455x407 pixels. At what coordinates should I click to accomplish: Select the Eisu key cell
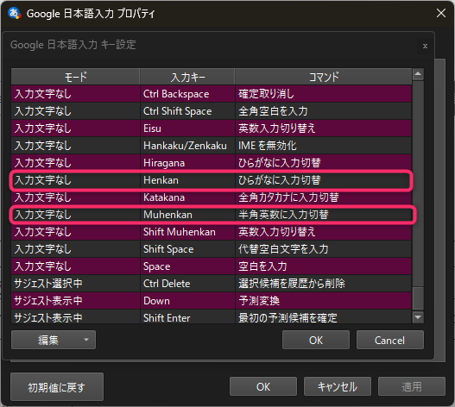point(187,128)
